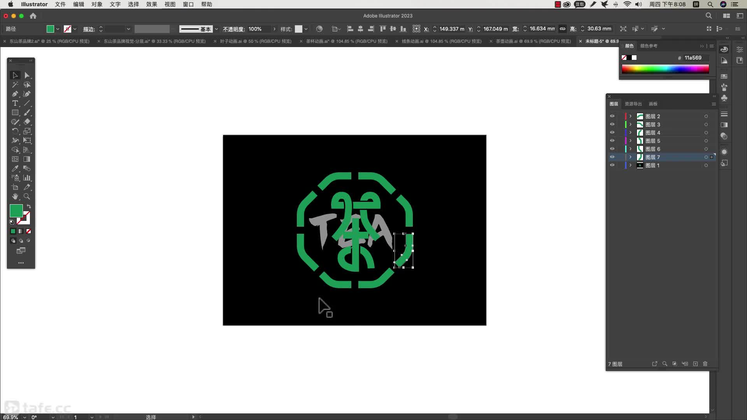
Task: Switch to 画板 panel tab
Action: [x=653, y=104]
